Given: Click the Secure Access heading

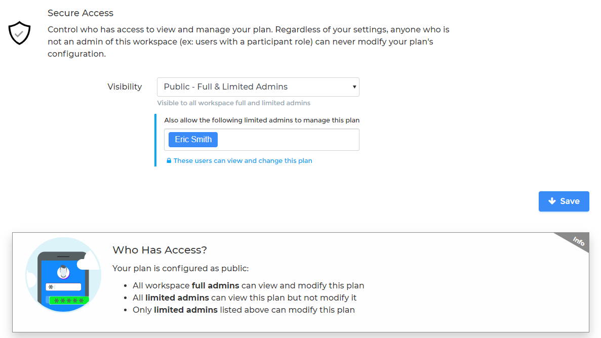Looking at the screenshot, I should pos(81,13).
